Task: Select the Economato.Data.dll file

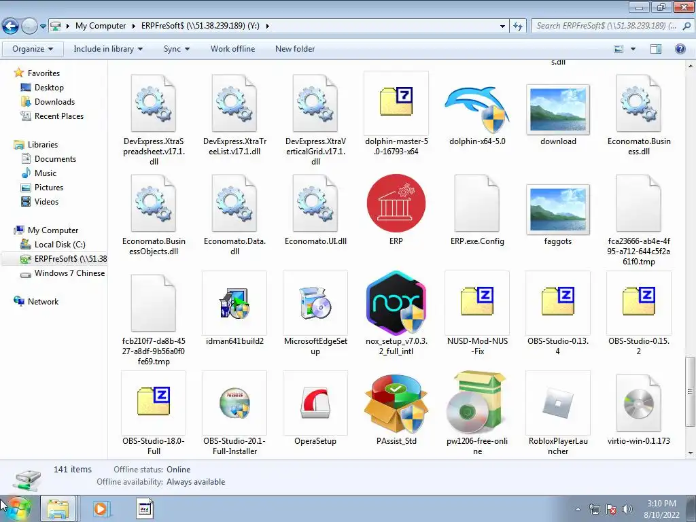Action: point(234,203)
